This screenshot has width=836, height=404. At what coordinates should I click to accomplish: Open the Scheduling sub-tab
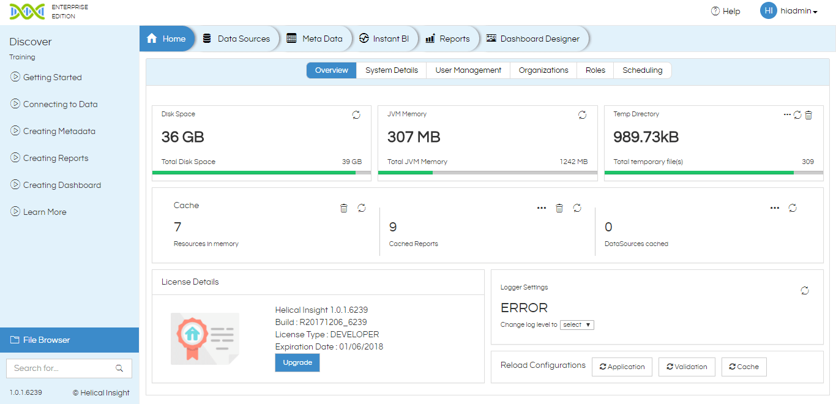[x=643, y=70]
